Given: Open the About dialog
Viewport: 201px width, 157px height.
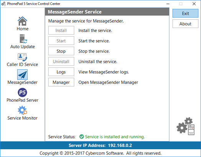Looking at the screenshot, I should click(185, 24).
